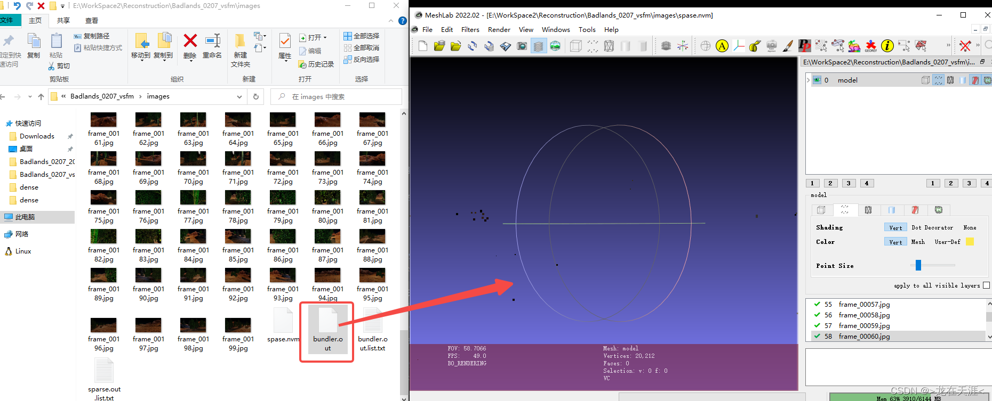This screenshot has width=992, height=401.
Task: Open the Raster Alignment camera tool
Action: coord(772,46)
